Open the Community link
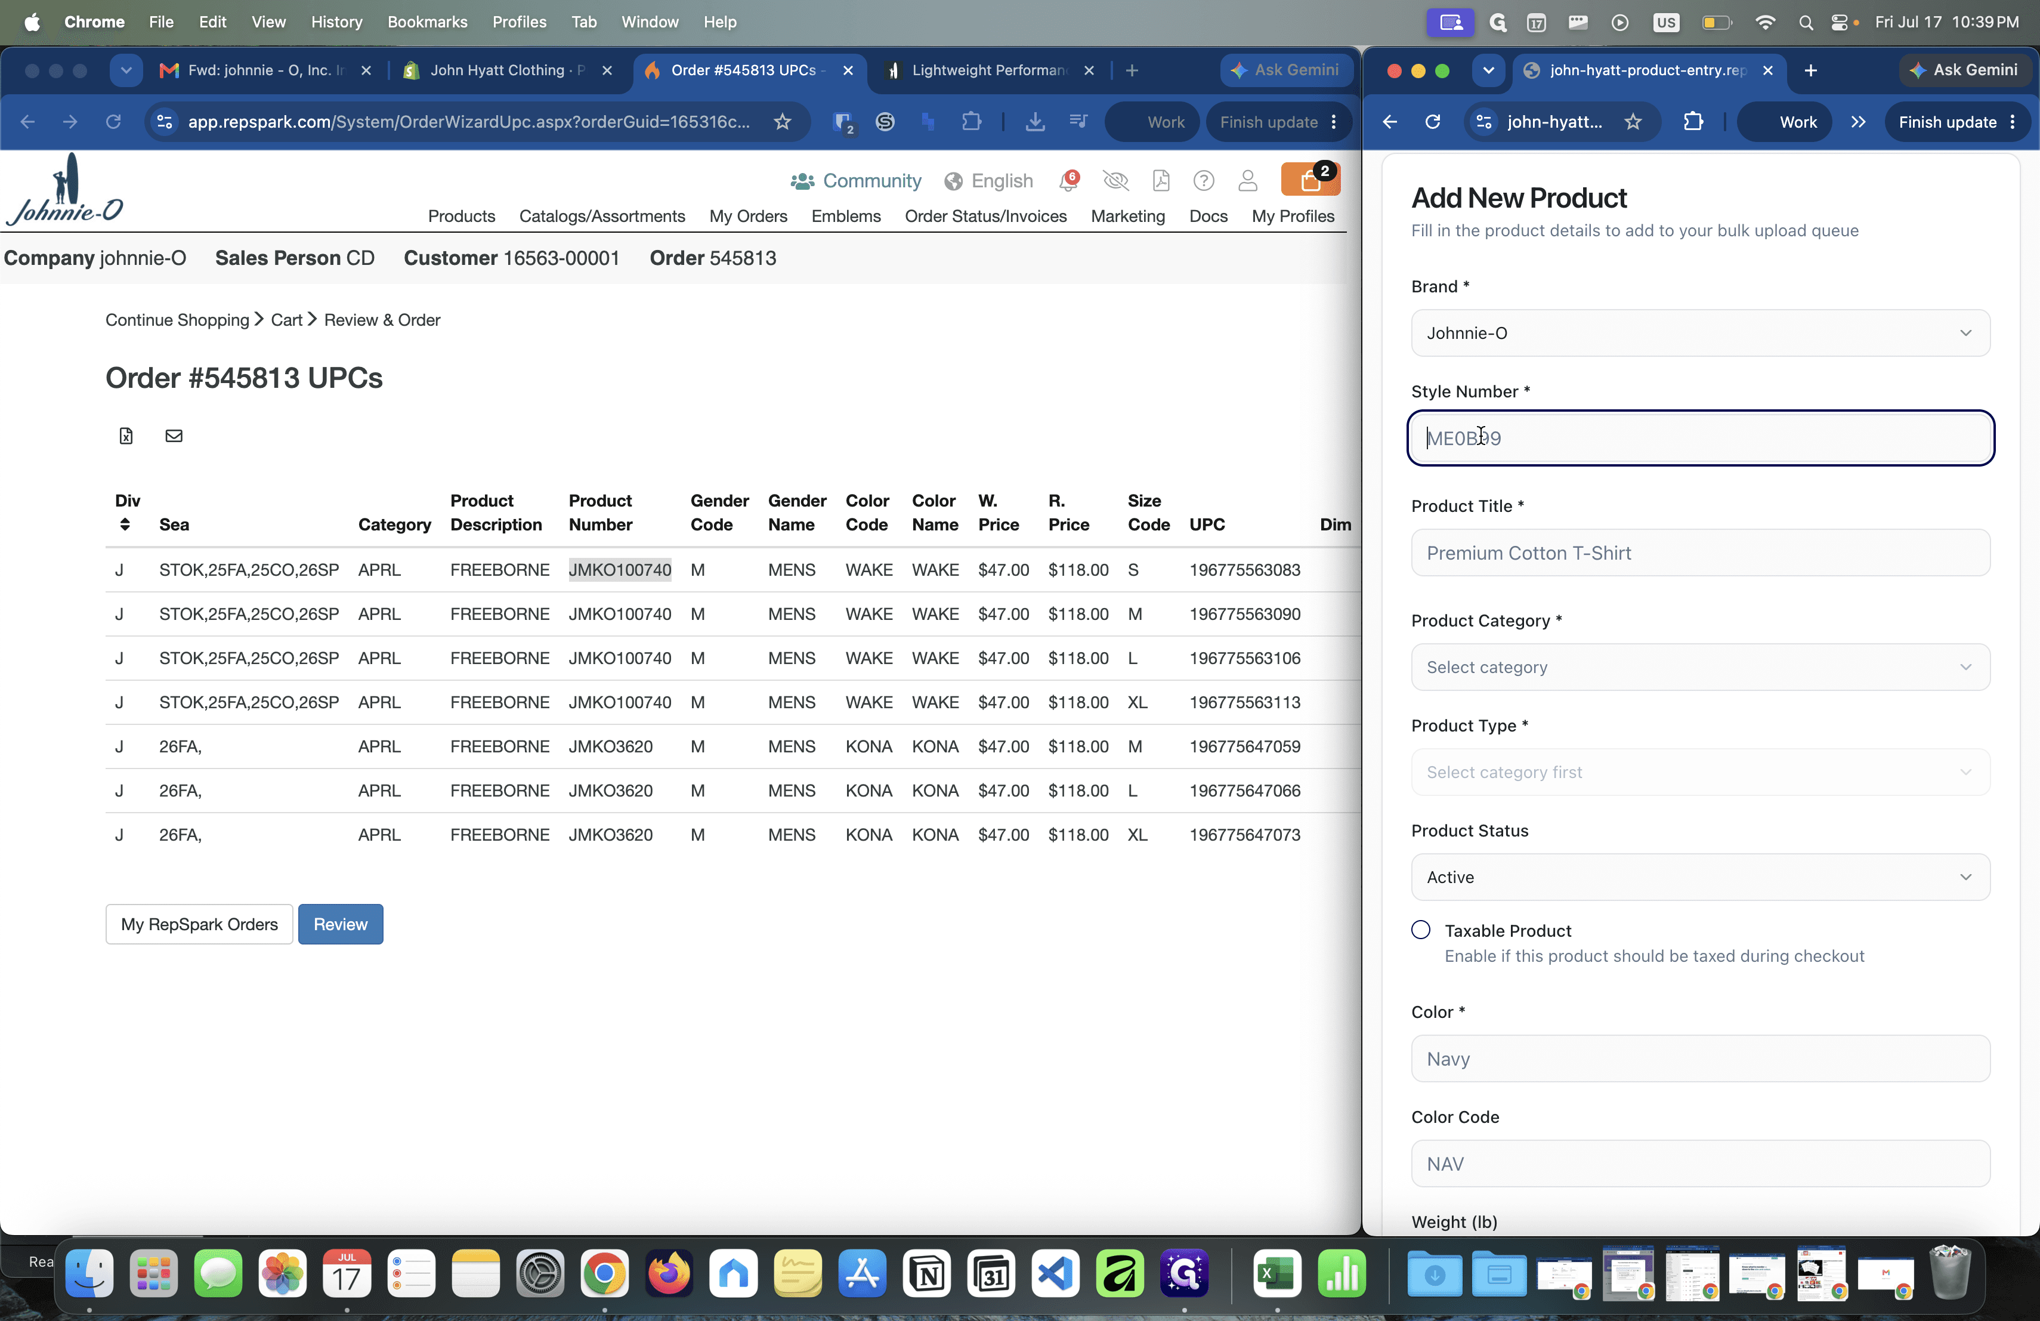The image size is (2040, 1321). pyautogui.click(x=855, y=181)
